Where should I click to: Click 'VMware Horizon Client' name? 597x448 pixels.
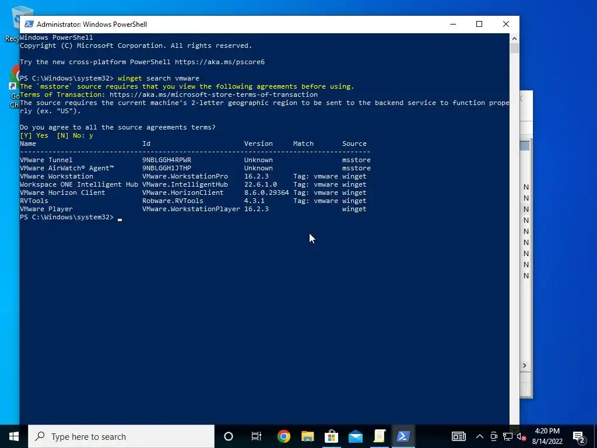[62, 192]
